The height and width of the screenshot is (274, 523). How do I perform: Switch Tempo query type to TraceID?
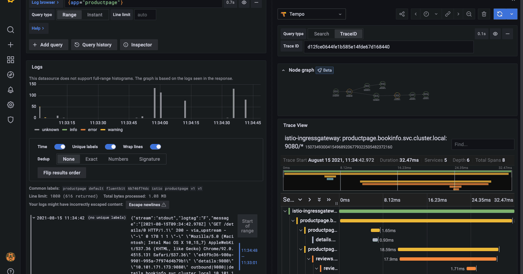pyautogui.click(x=348, y=34)
